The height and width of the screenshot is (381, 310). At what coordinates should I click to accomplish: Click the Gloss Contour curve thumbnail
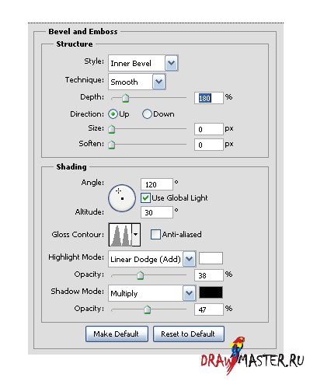pos(120,235)
